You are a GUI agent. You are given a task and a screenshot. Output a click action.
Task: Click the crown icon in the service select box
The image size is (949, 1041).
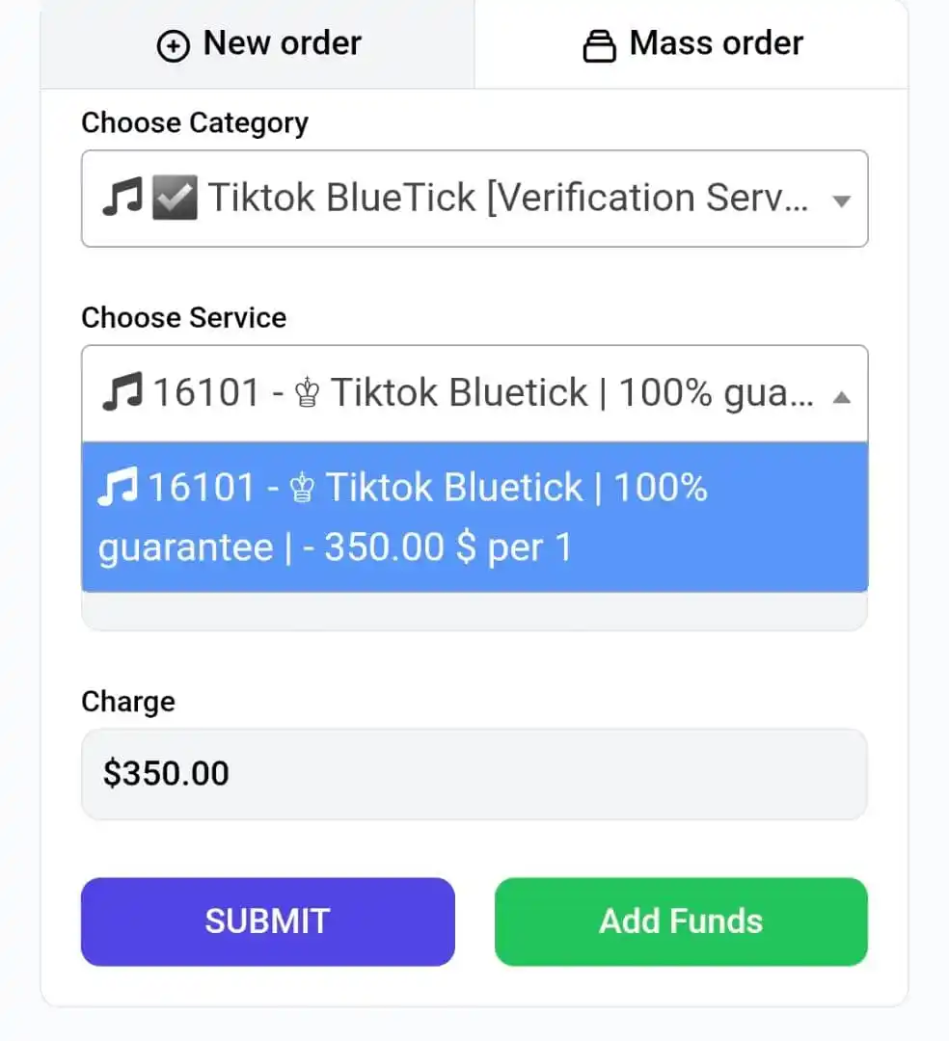pos(307,392)
